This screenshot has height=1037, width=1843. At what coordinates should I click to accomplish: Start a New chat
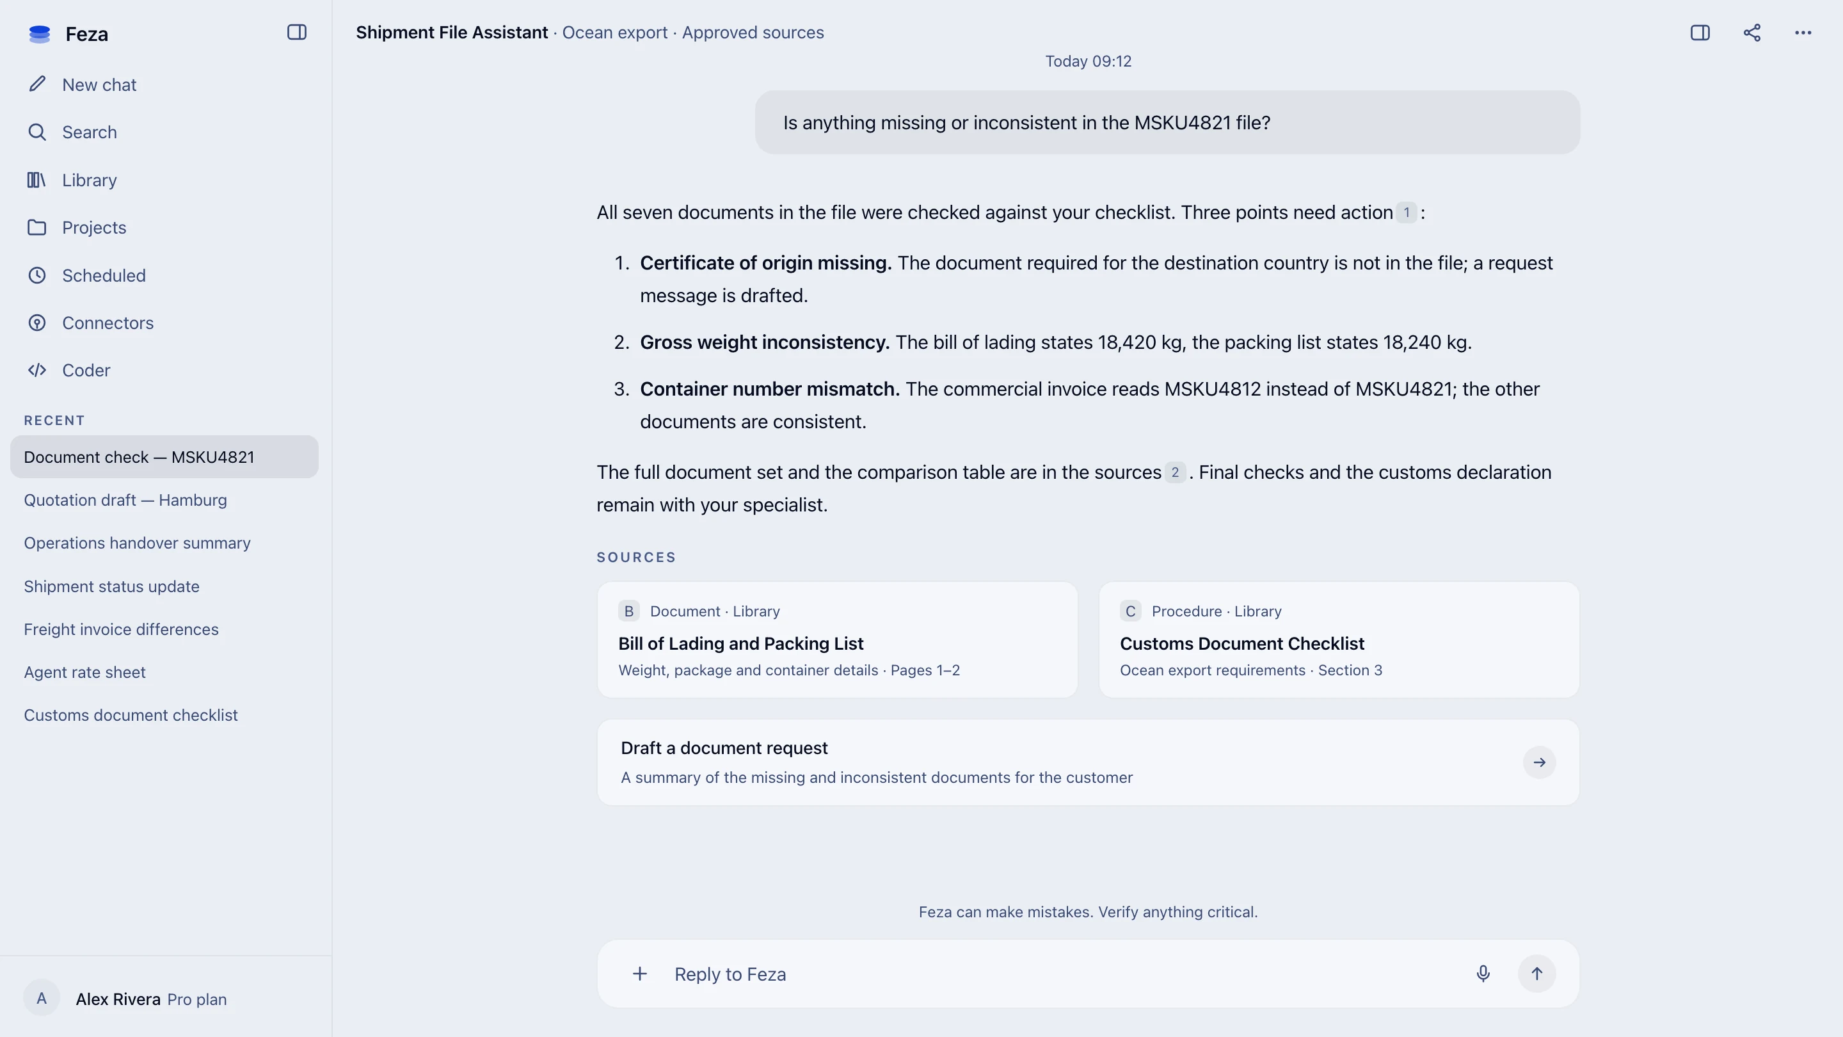click(165, 84)
